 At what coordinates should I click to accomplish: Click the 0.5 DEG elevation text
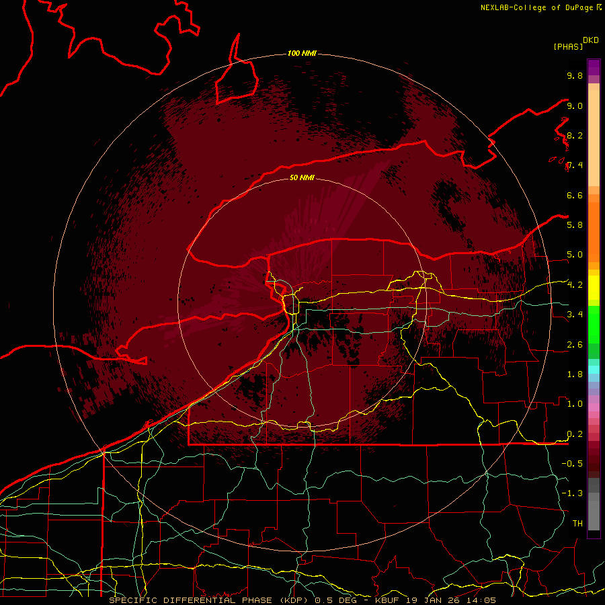click(x=335, y=600)
